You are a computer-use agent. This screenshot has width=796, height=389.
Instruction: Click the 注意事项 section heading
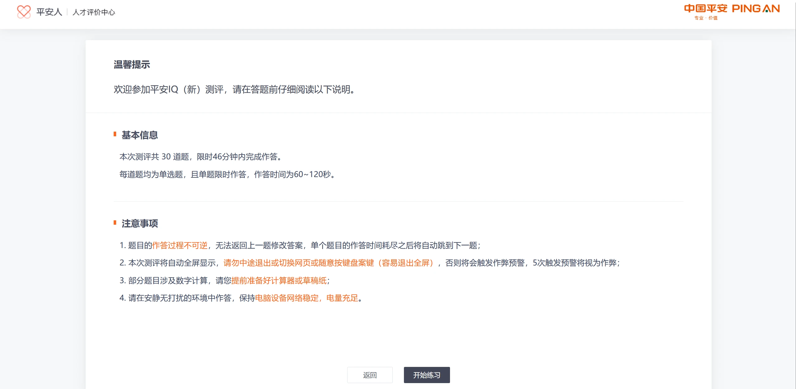140,223
